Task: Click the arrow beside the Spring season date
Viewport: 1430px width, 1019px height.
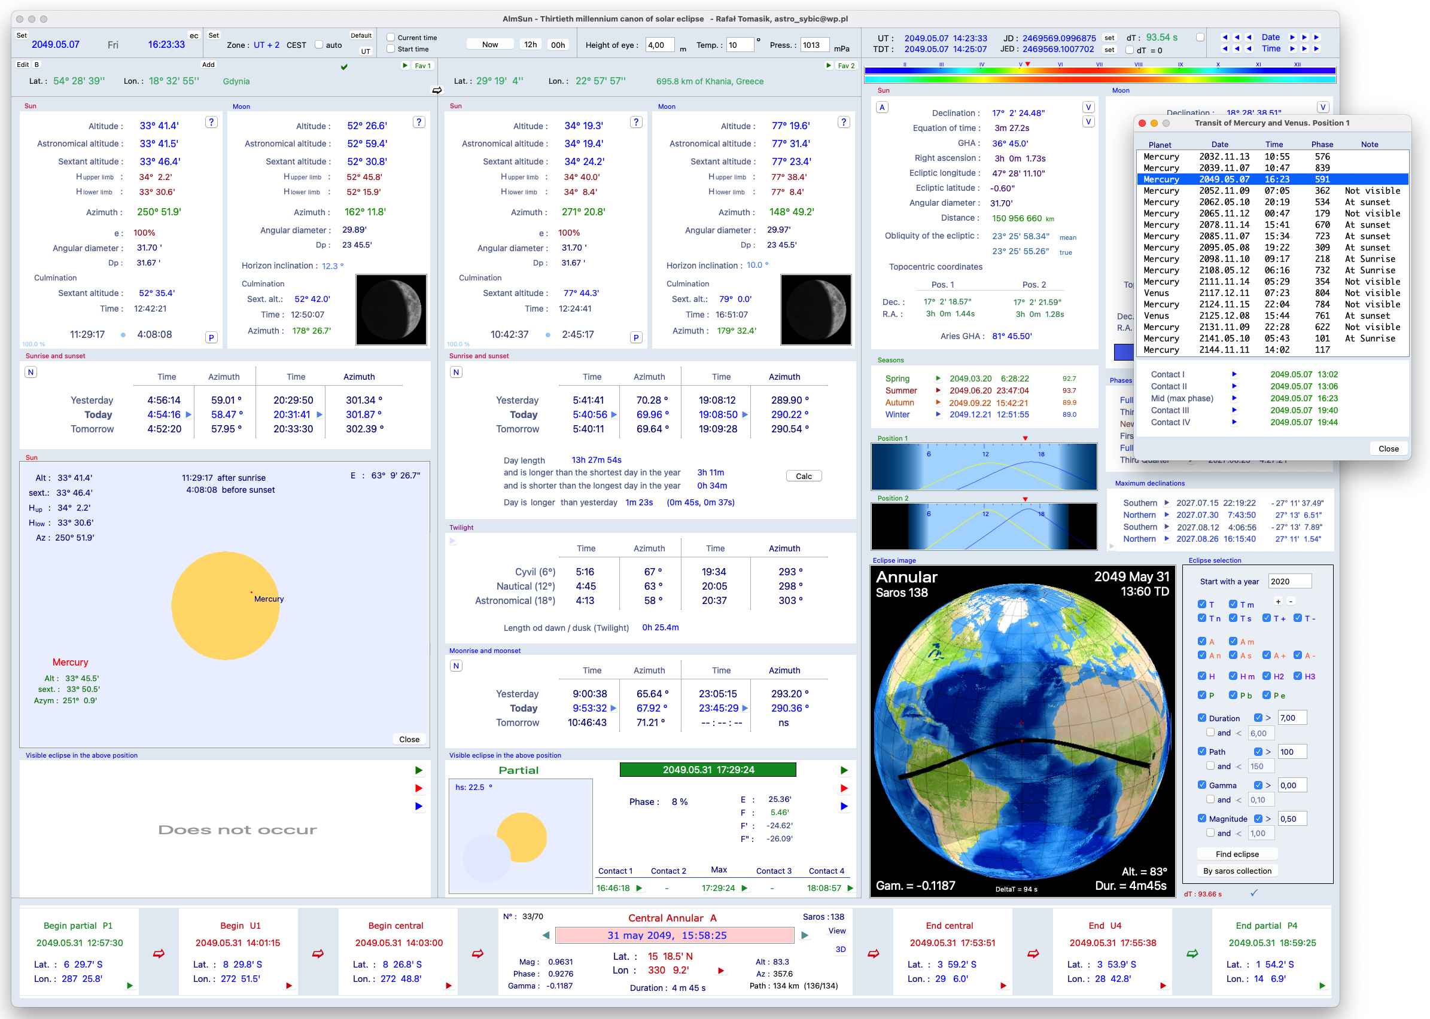Action: [x=938, y=379]
